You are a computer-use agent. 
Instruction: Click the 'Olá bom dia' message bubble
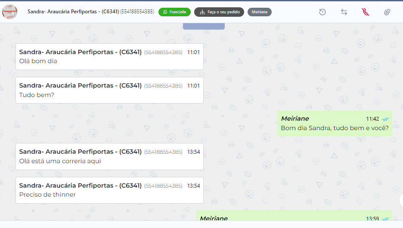coord(109,57)
